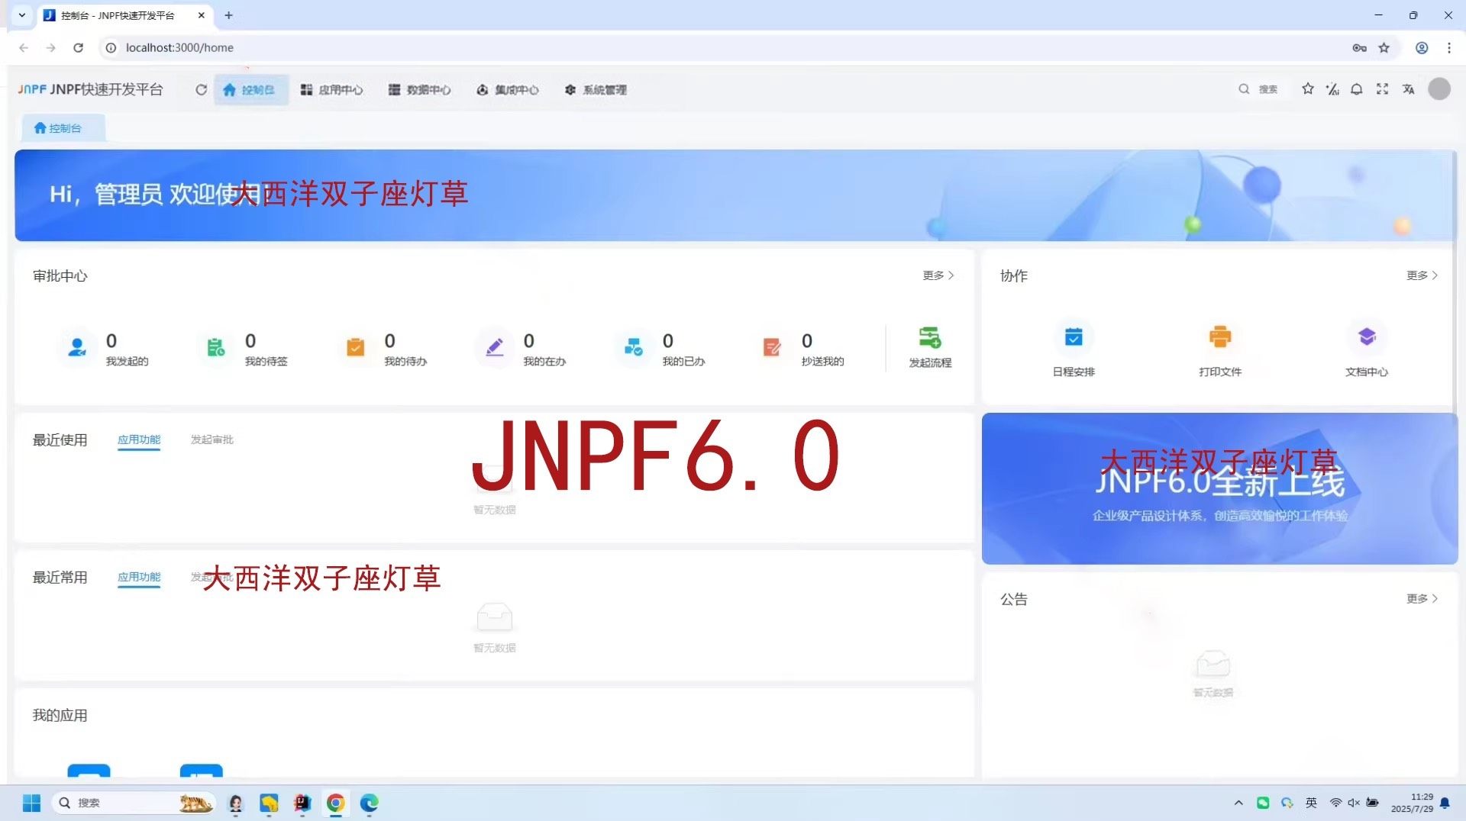
Task: Bookmark this page with the browser star
Action: pos(1384,47)
